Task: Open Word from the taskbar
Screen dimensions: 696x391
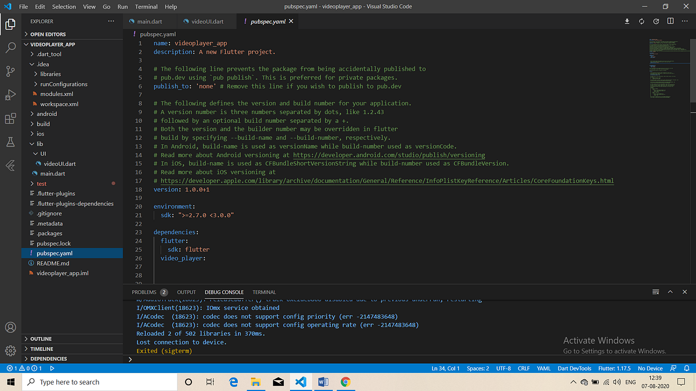Action: 323,382
